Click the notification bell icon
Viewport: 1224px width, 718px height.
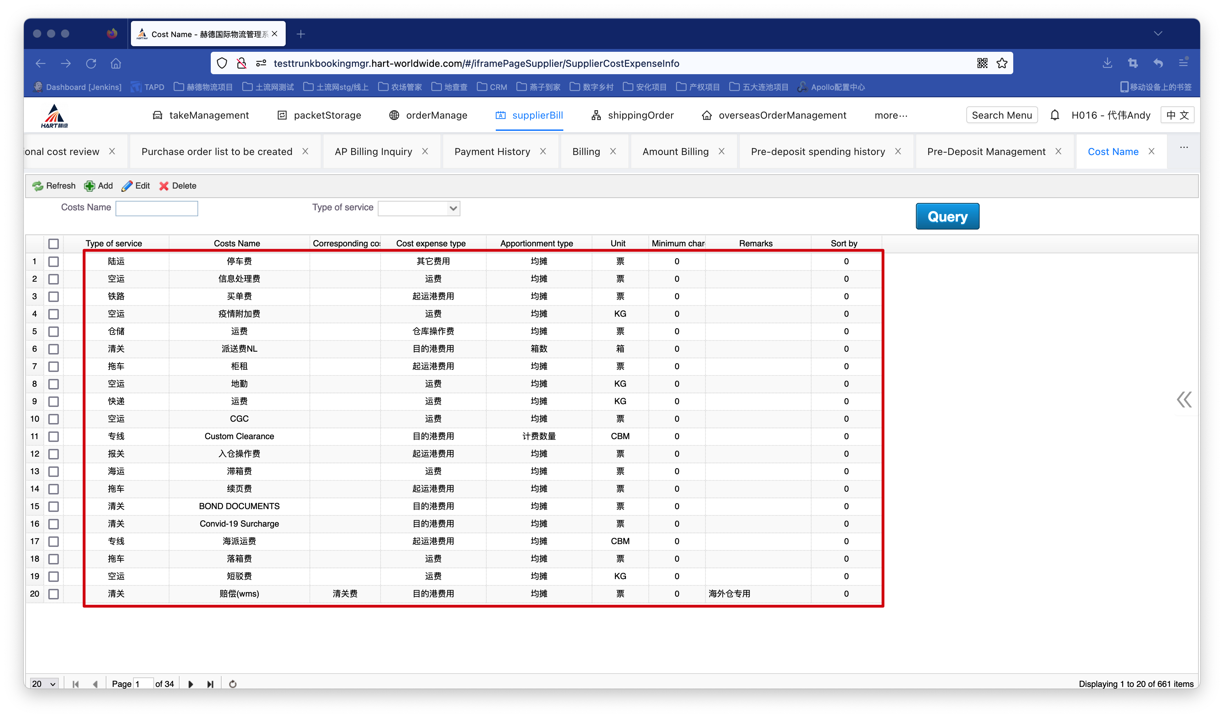click(x=1055, y=115)
